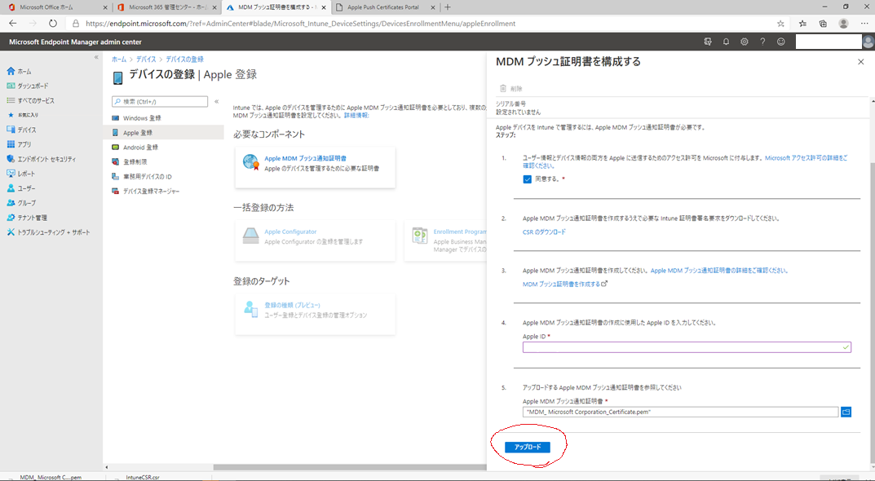The height and width of the screenshot is (481, 875).
Task: Open デバイス in left navigation
Action: (x=21, y=130)
